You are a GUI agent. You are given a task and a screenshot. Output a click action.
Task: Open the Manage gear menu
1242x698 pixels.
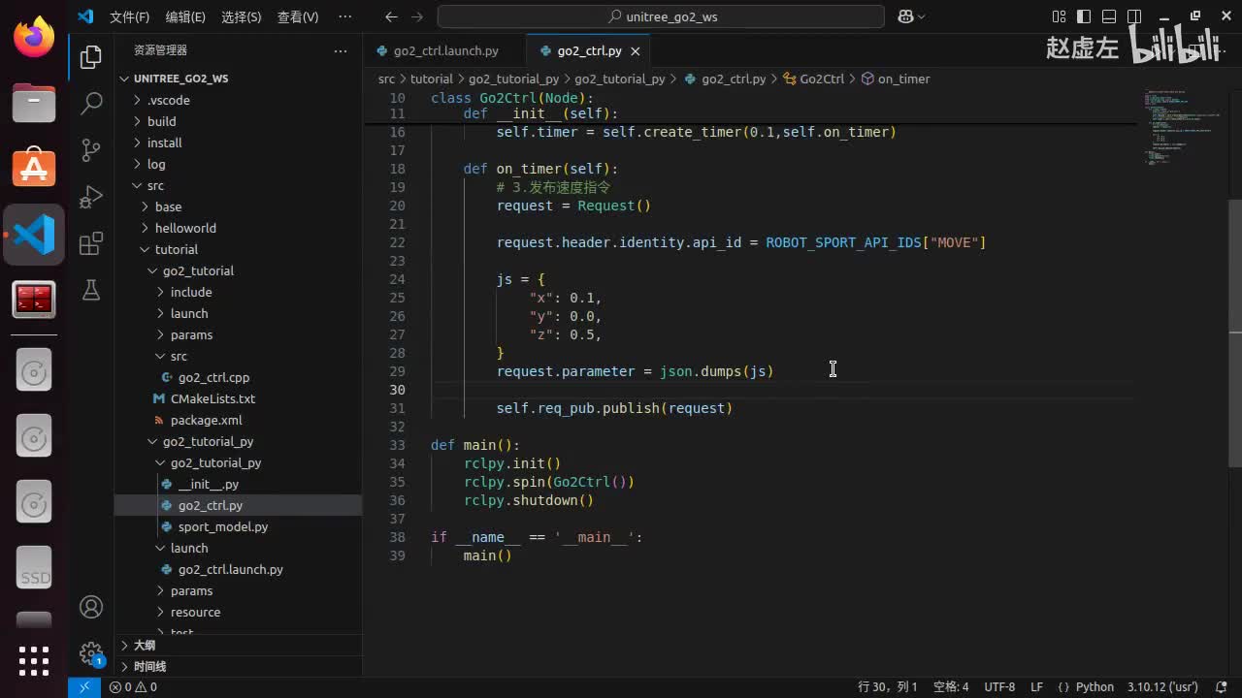coord(91,652)
